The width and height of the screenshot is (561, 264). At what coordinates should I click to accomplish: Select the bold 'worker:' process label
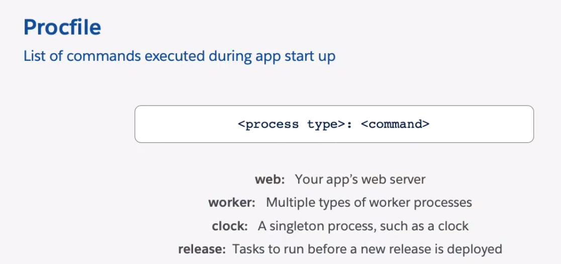232,203
